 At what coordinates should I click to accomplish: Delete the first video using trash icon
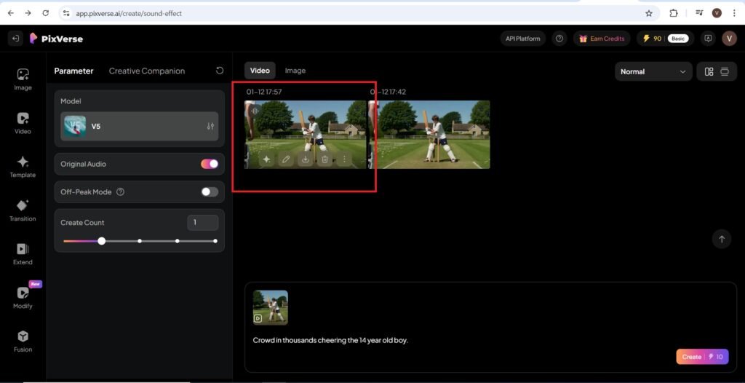click(324, 159)
